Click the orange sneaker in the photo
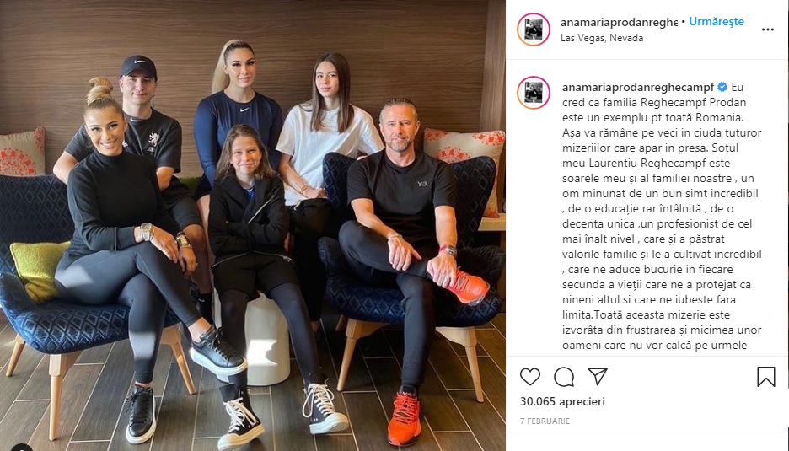789x451 pixels. pos(404,418)
